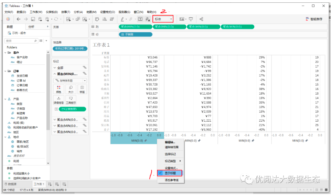Click the 智能推荐 Show Me button
331x196 pixels.
(x=314, y=19)
